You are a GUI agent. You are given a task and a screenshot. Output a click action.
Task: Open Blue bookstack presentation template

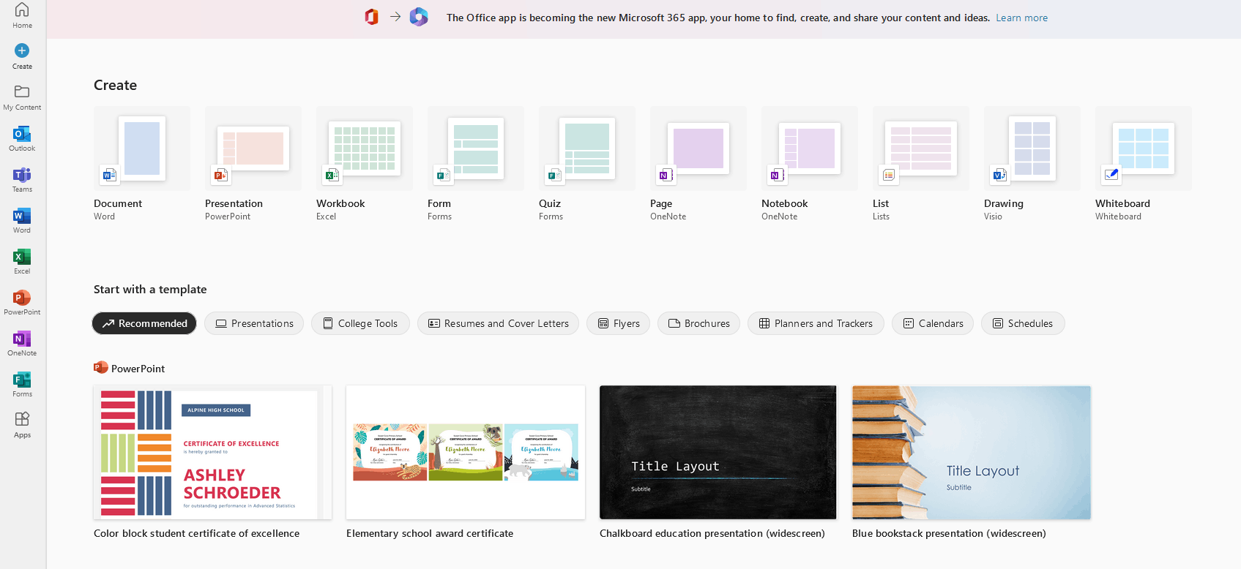(x=972, y=453)
